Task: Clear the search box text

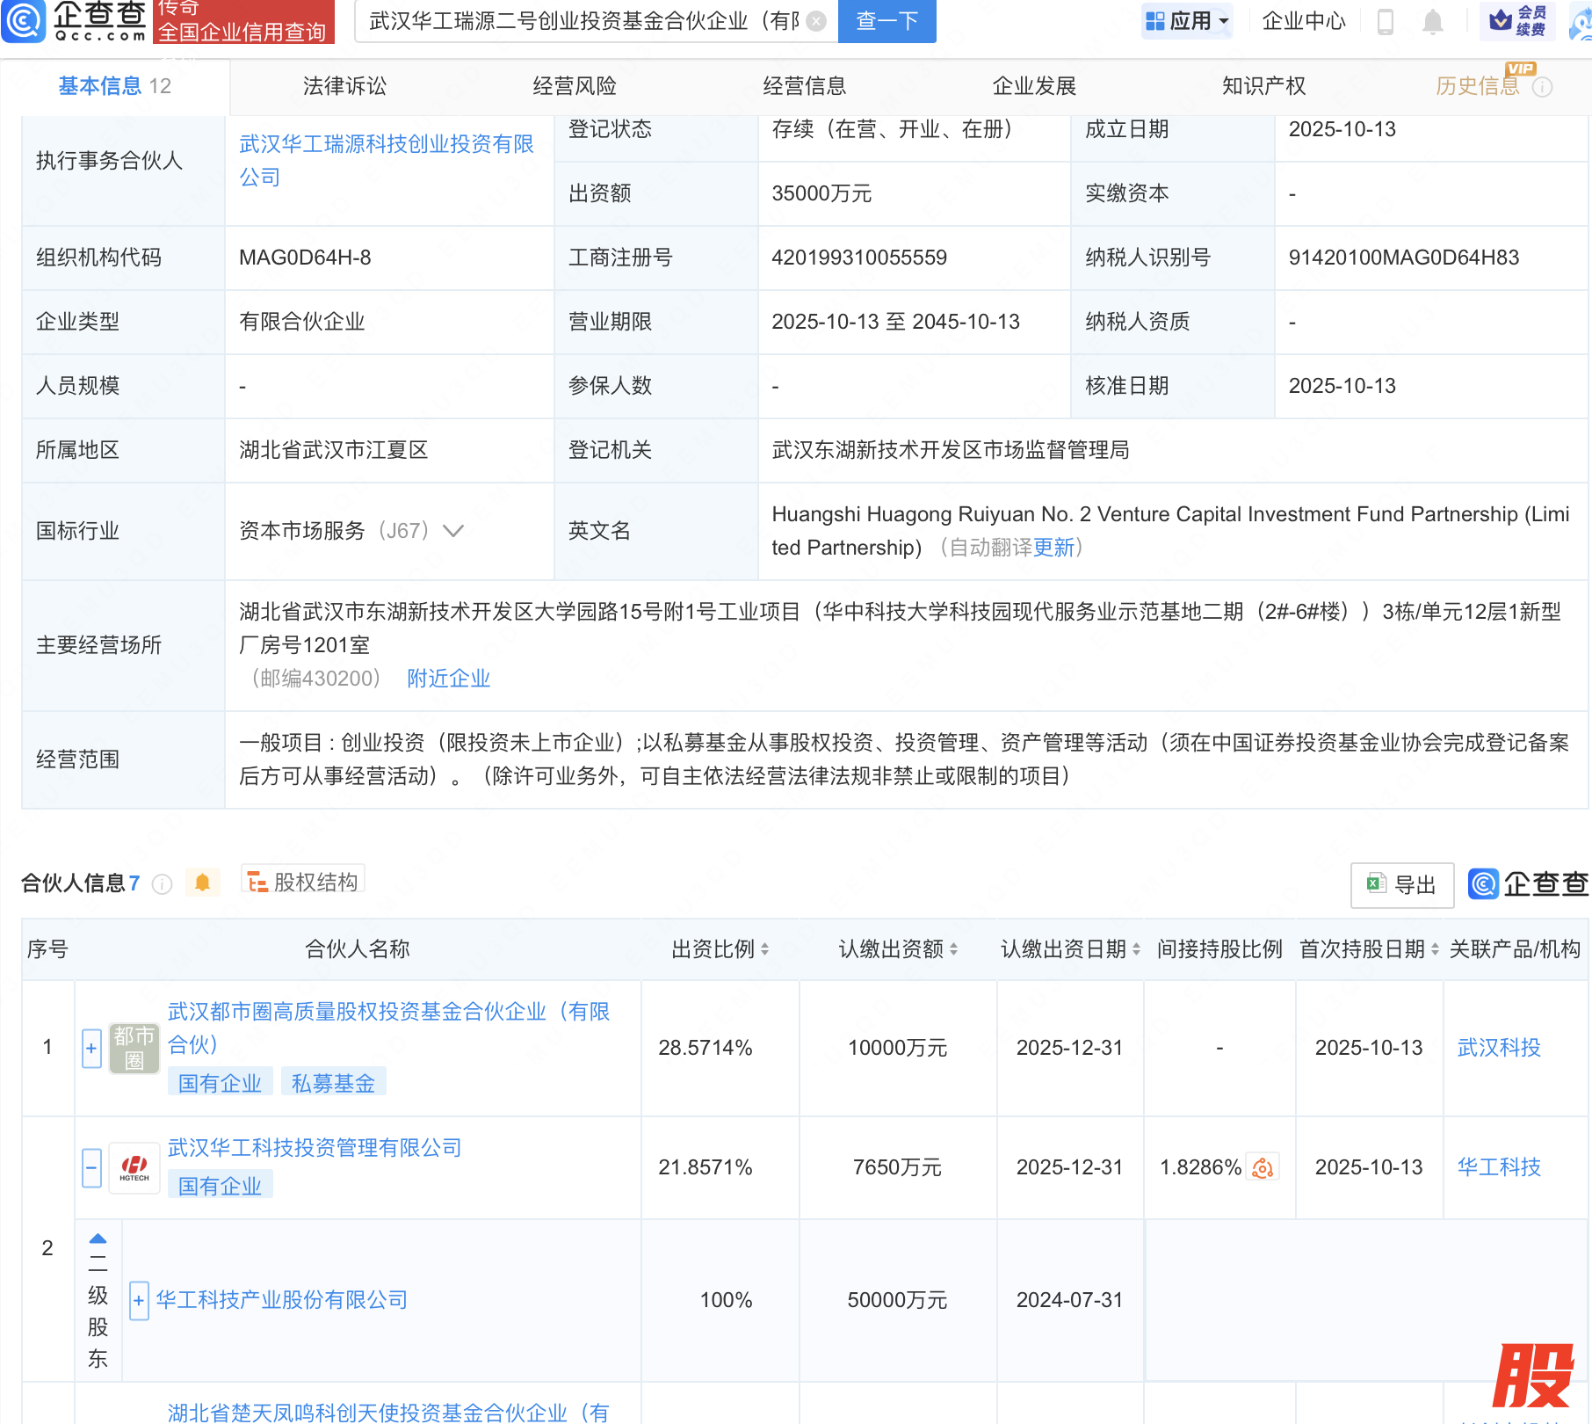Action: 816,21
